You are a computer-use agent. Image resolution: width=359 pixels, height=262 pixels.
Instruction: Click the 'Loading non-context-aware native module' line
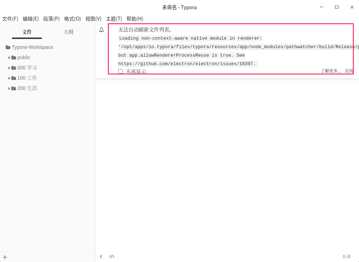[190, 38]
